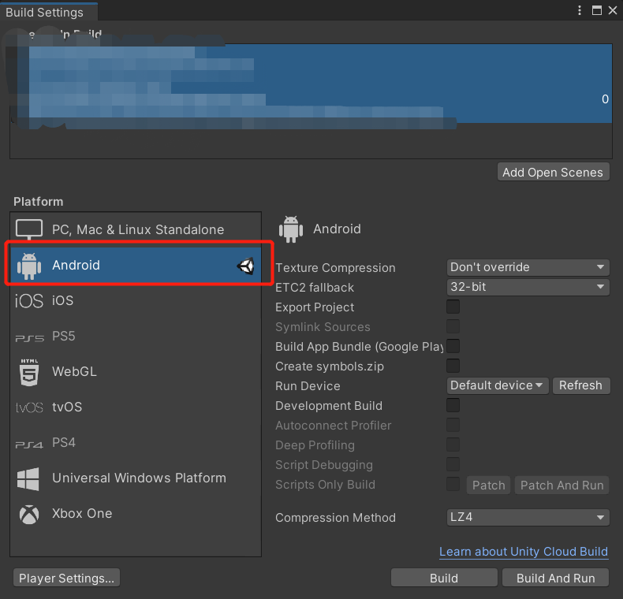This screenshot has height=599, width=623.
Task: Toggle the Deep Profiling checkbox
Action: pyautogui.click(x=453, y=445)
